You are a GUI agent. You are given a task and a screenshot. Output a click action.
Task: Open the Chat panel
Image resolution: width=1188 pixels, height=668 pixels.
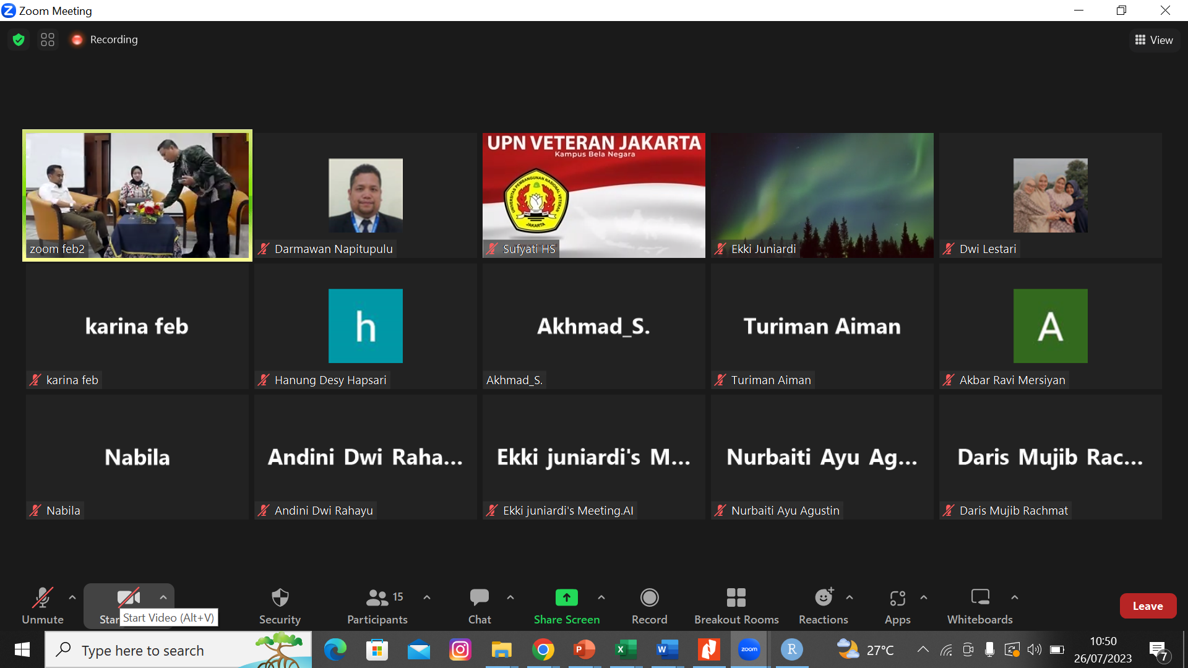(480, 606)
